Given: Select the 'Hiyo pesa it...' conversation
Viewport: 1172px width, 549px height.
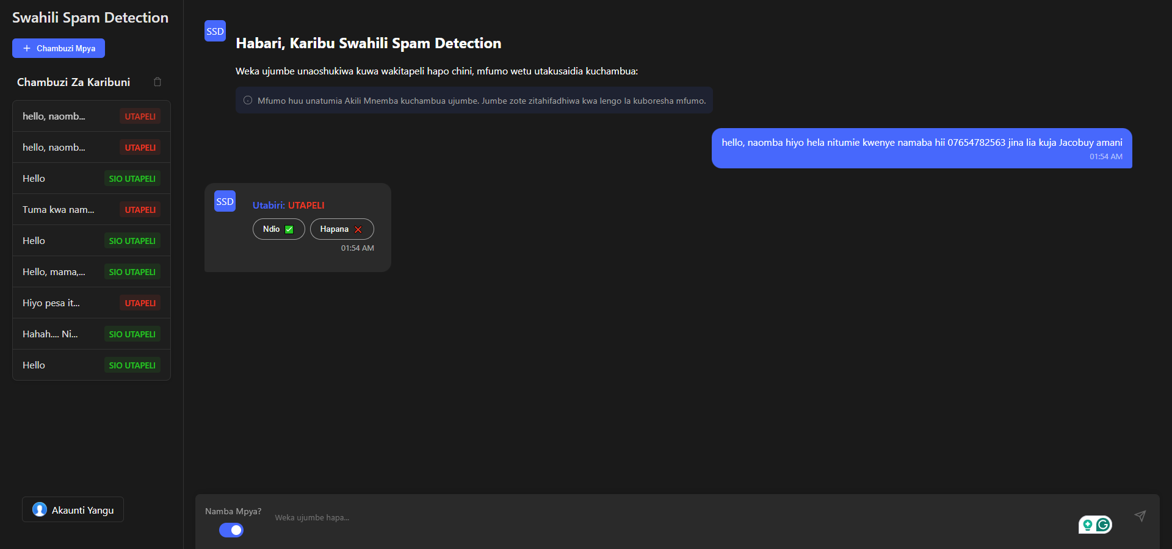Looking at the screenshot, I should pyautogui.click(x=91, y=303).
